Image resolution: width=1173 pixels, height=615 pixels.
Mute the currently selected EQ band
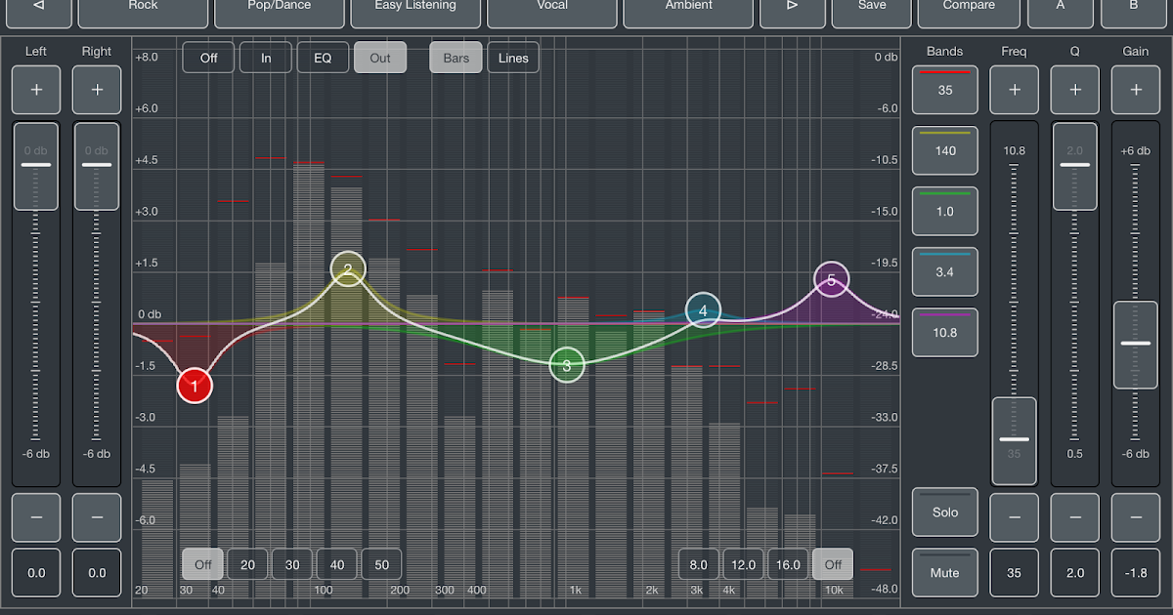coord(944,573)
